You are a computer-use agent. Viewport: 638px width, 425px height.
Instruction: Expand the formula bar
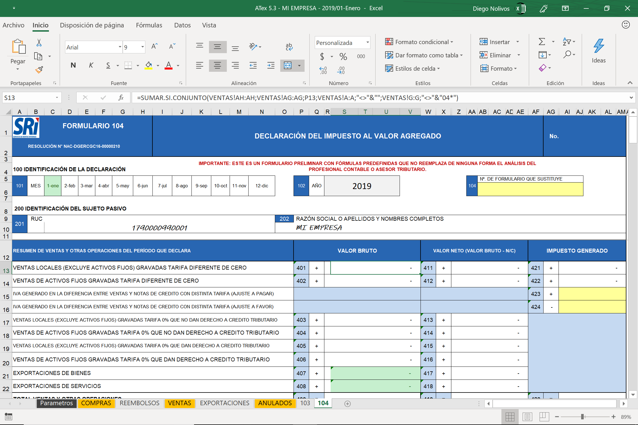tap(631, 98)
